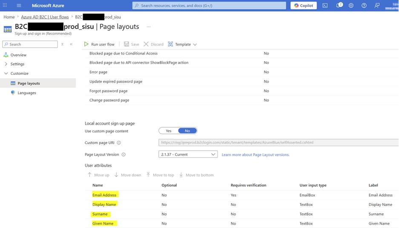The image size is (399, 228).
Task: Click Custom page URI info icon
Action: (118, 143)
